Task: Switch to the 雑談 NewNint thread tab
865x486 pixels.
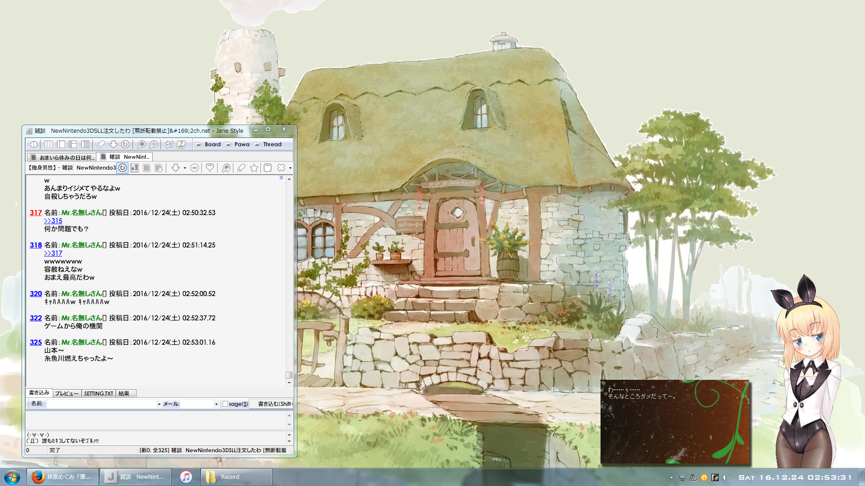Action: tap(125, 157)
